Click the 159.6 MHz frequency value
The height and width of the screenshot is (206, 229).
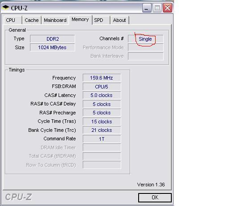[102, 78]
